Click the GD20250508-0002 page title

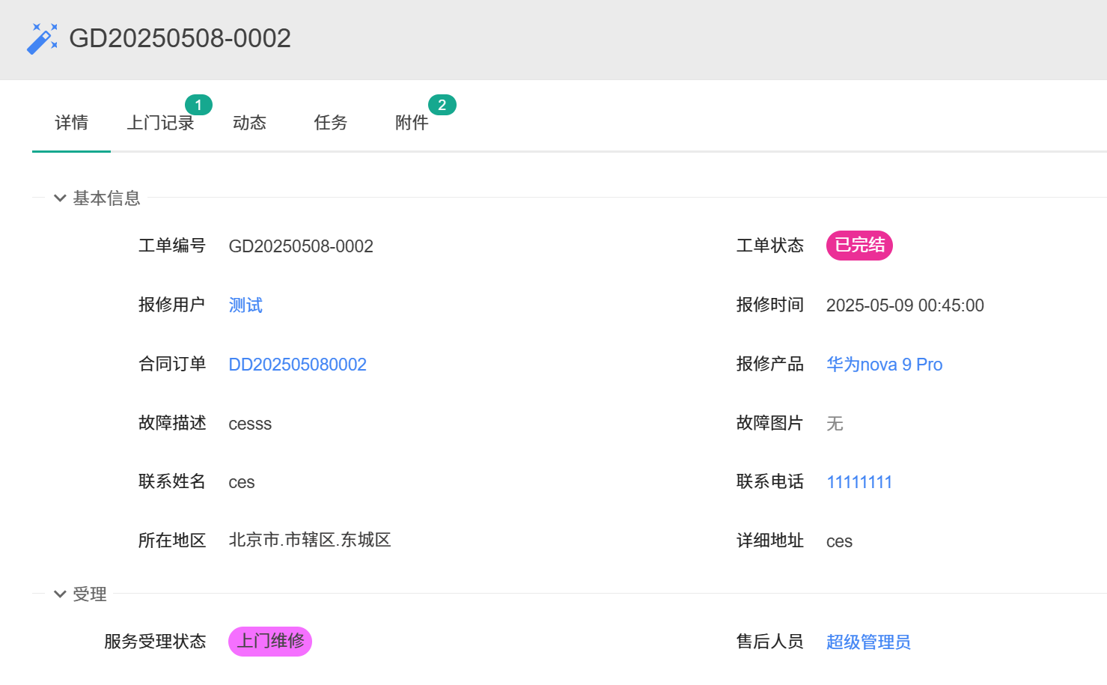pos(180,38)
